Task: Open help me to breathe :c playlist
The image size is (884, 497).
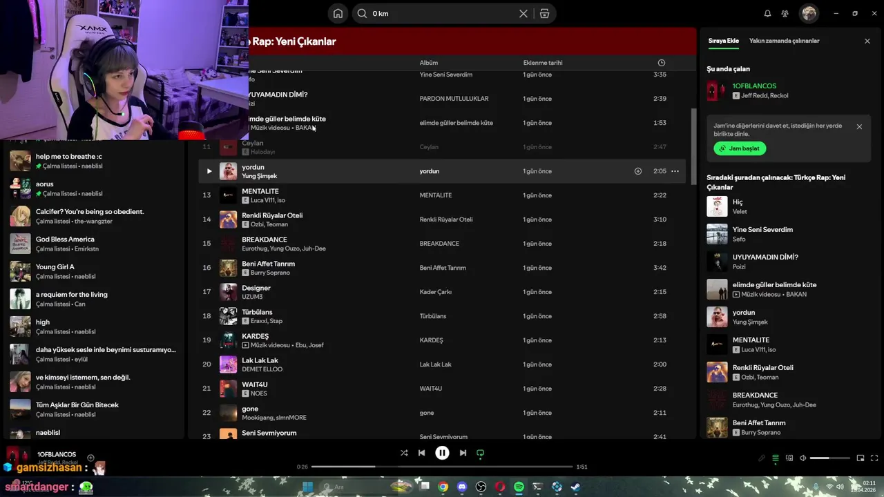Action: pyautogui.click(x=93, y=161)
